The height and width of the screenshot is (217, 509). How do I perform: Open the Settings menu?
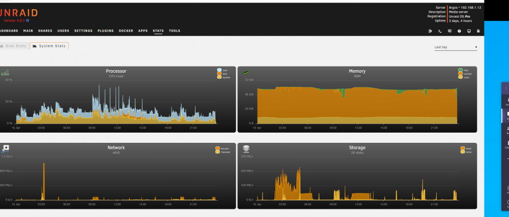pos(83,31)
